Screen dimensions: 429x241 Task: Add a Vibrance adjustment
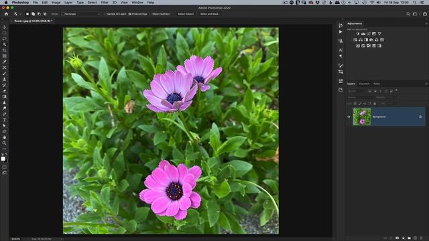point(379,33)
